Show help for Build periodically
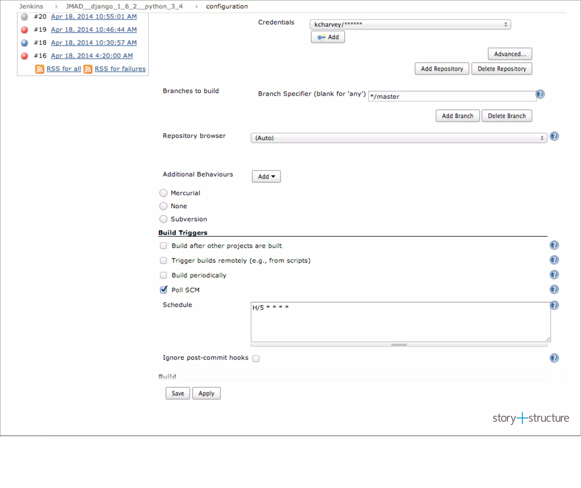Screen dimensions: 581x488 click(x=554, y=275)
